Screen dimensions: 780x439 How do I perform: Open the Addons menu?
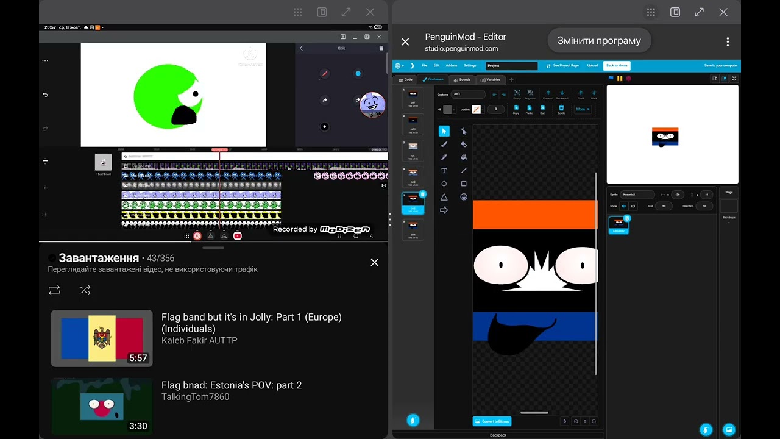click(452, 66)
